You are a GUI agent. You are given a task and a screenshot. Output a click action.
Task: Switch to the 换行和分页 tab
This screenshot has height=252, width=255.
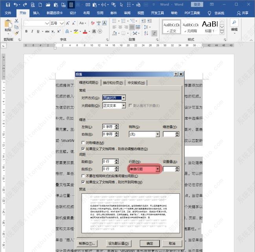click(113, 83)
